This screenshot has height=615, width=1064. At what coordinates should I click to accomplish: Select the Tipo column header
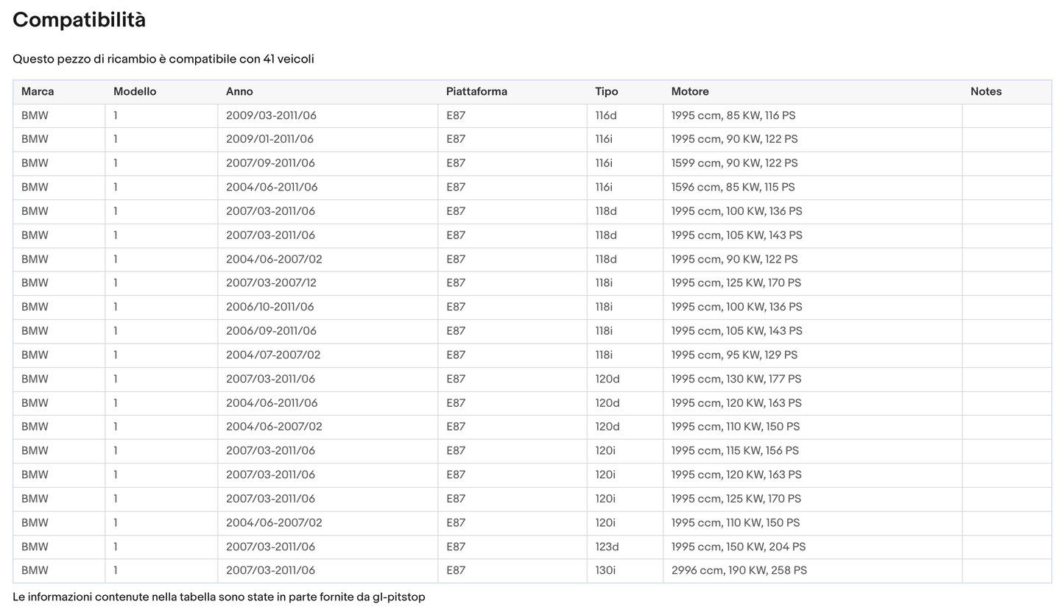click(x=606, y=92)
